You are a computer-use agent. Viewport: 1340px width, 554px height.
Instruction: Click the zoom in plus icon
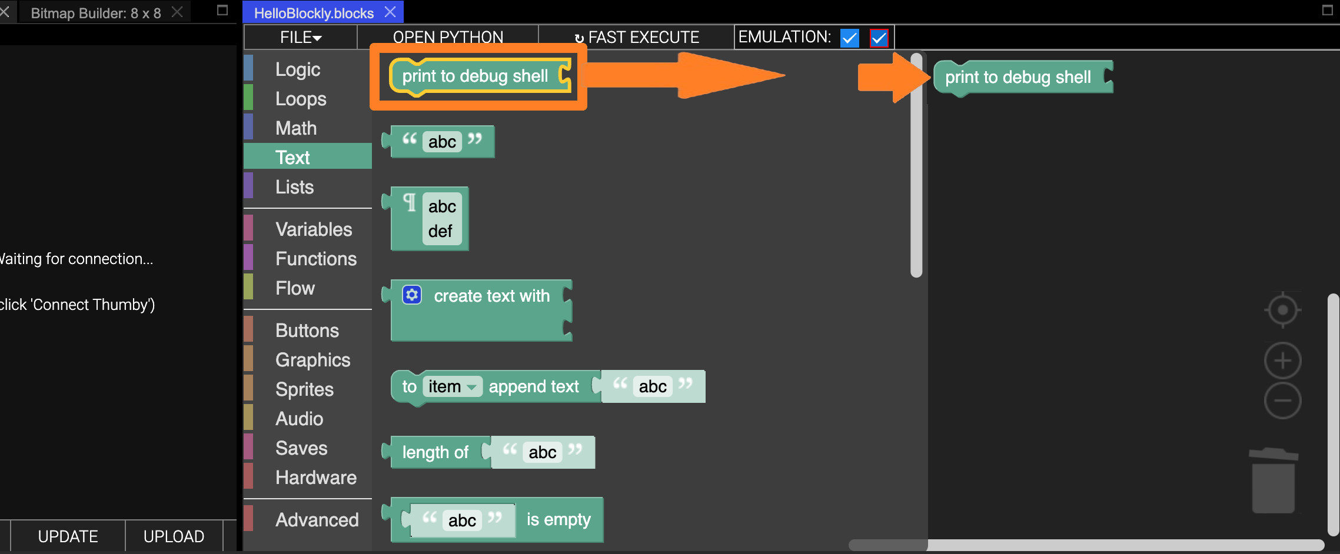click(1282, 361)
